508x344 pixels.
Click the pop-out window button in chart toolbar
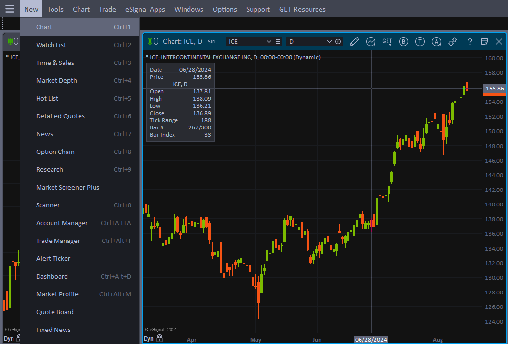click(484, 42)
